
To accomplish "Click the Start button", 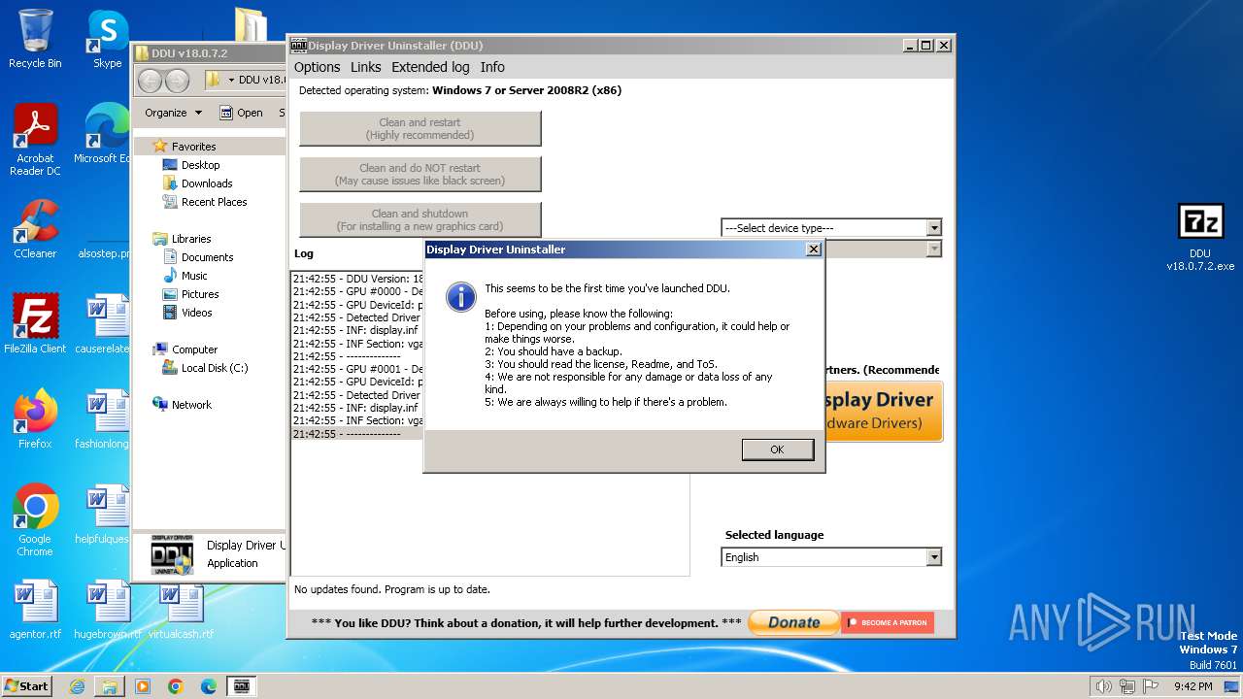I will click(27, 685).
